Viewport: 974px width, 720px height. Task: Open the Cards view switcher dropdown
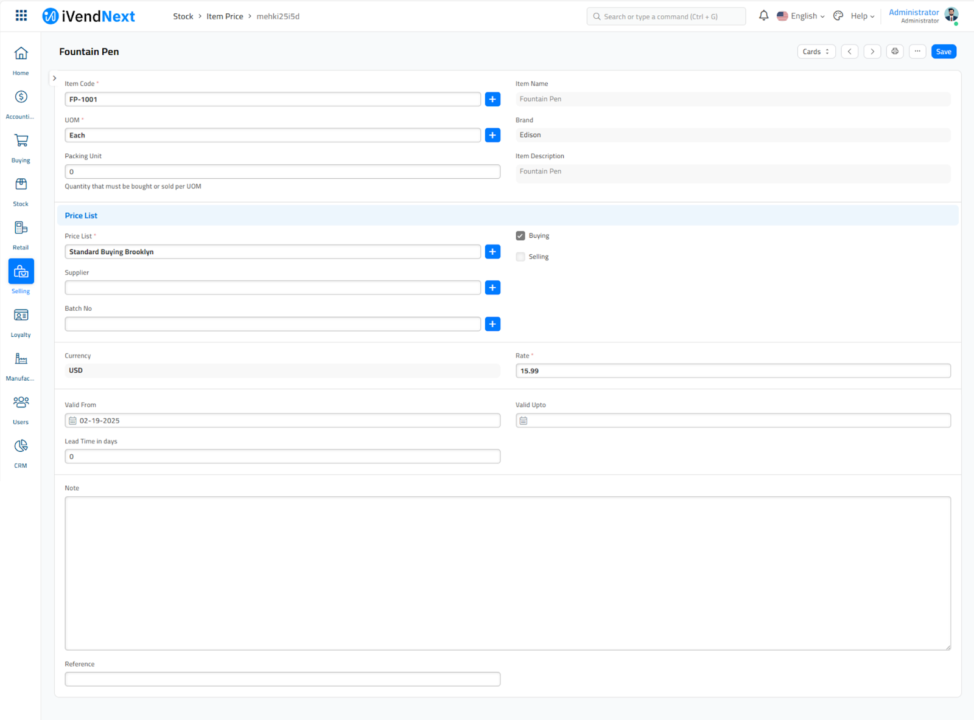816,52
